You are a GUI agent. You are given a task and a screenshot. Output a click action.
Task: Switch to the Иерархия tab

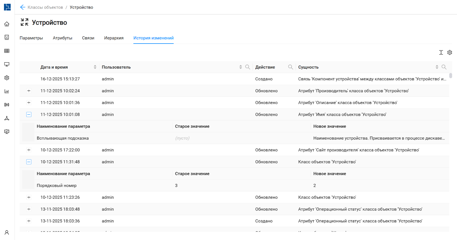coord(114,38)
